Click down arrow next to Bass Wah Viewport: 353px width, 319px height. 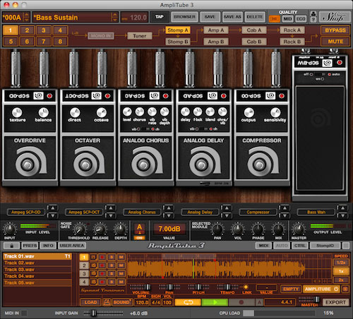(x=342, y=216)
